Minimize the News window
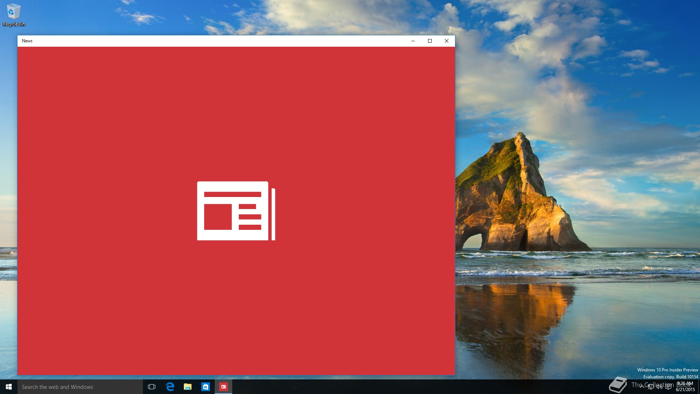The width and height of the screenshot is (700, 394). (413, 41)
